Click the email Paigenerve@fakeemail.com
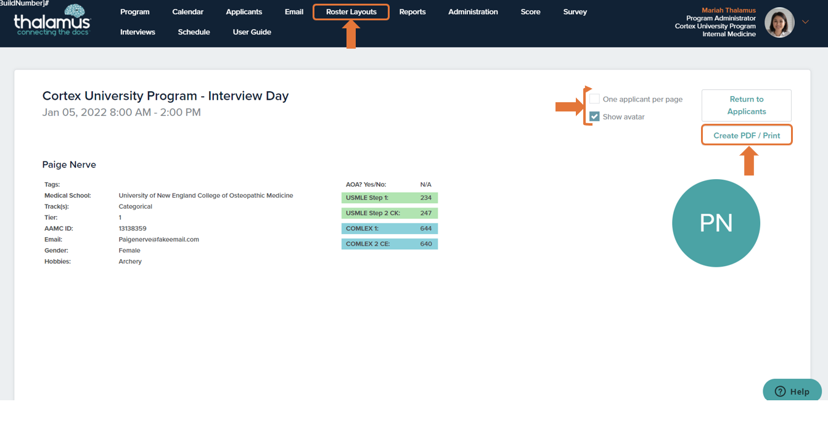The image size is (828, 428). point(159,240)
